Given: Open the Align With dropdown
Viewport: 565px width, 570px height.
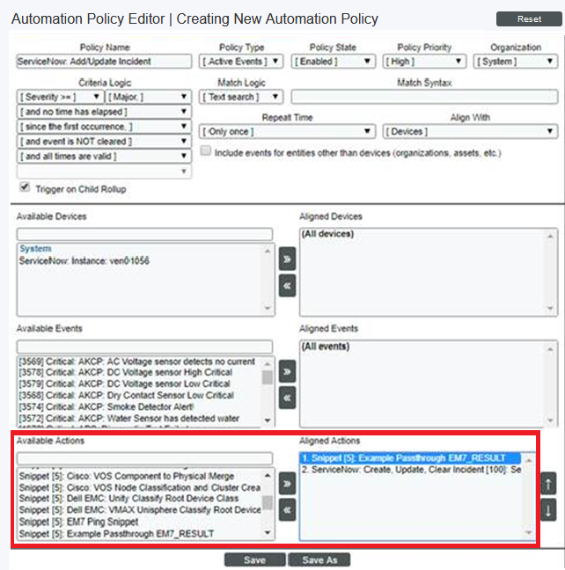Looking at the screenshot, I should point(469,132).
